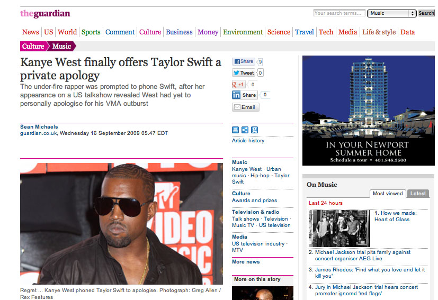
Task: Email this article
Action: (246, 107)
